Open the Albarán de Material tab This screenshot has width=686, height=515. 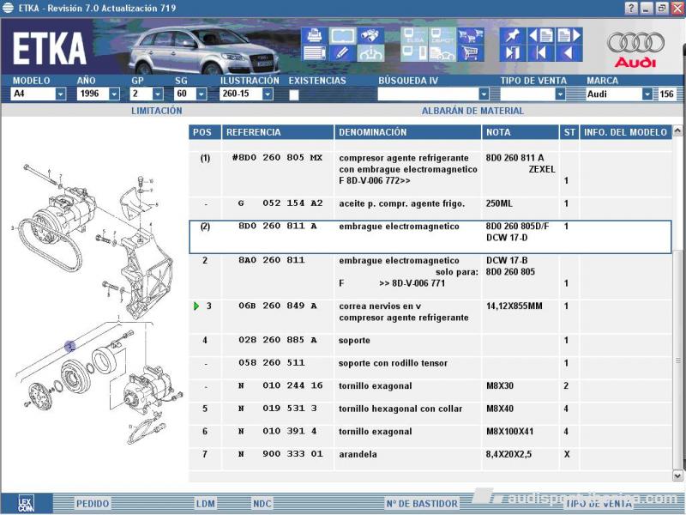[472, 111]
